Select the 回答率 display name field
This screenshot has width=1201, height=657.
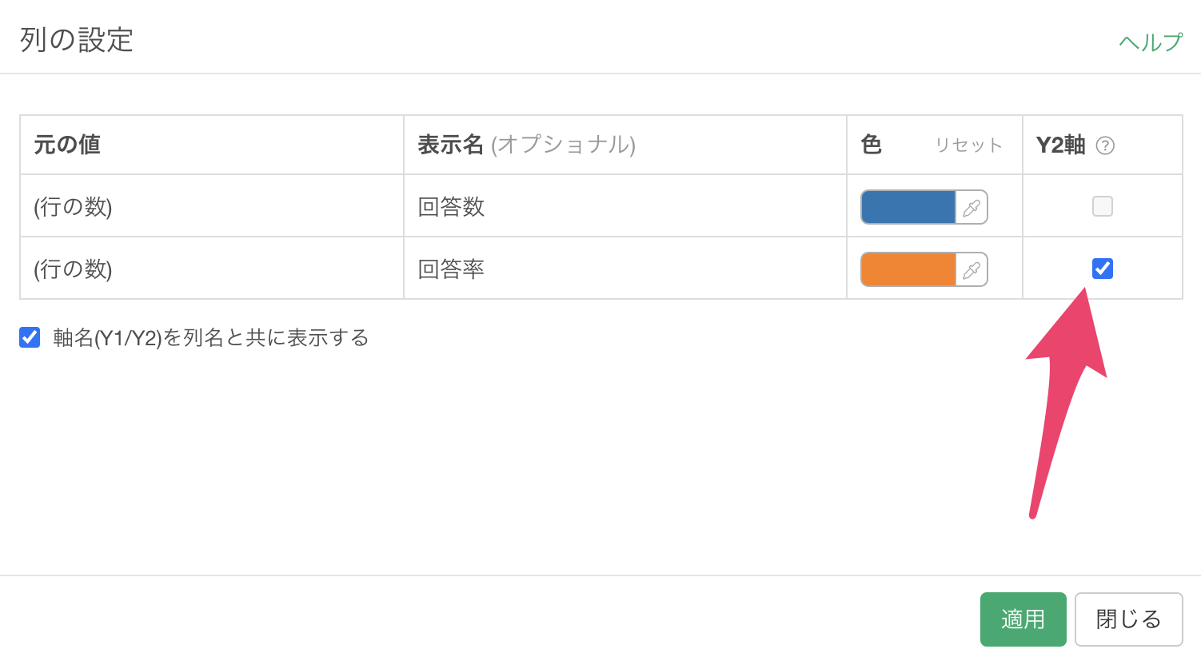pos(625,269)
